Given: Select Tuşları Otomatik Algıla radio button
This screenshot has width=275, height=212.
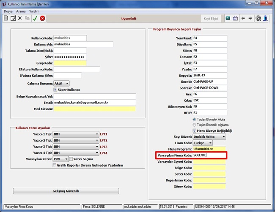Looking at the screenshot, I should pyautogui.click(x=194, y=120).
